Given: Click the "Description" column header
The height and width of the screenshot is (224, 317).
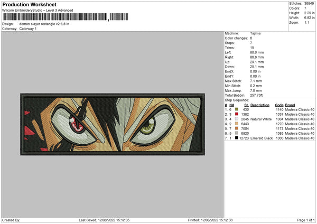Looking at the screenshot, I should pyautogui.click(x=260, y=105).
